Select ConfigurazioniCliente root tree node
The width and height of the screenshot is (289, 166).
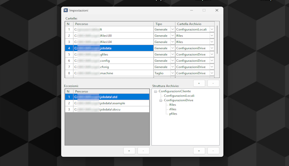175,91
